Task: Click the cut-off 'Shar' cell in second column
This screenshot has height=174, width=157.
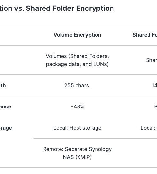Action: [x=151, y=60]
